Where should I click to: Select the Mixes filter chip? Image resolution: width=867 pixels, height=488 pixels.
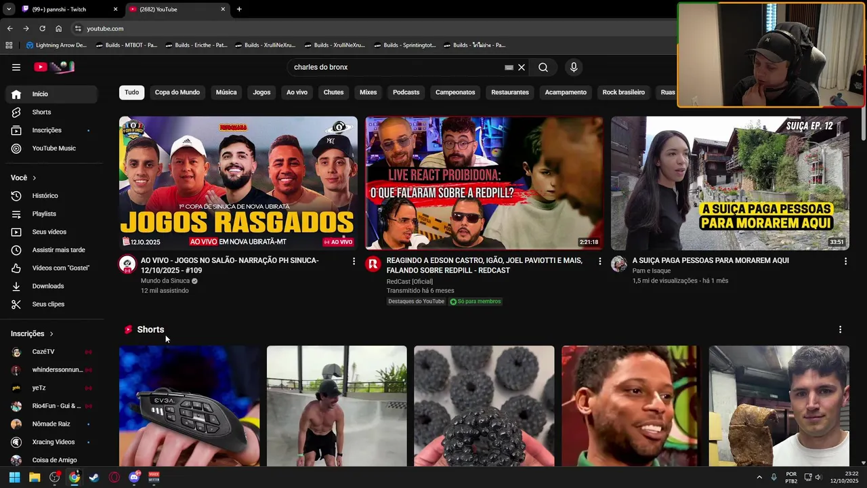(x=368, y=92)
